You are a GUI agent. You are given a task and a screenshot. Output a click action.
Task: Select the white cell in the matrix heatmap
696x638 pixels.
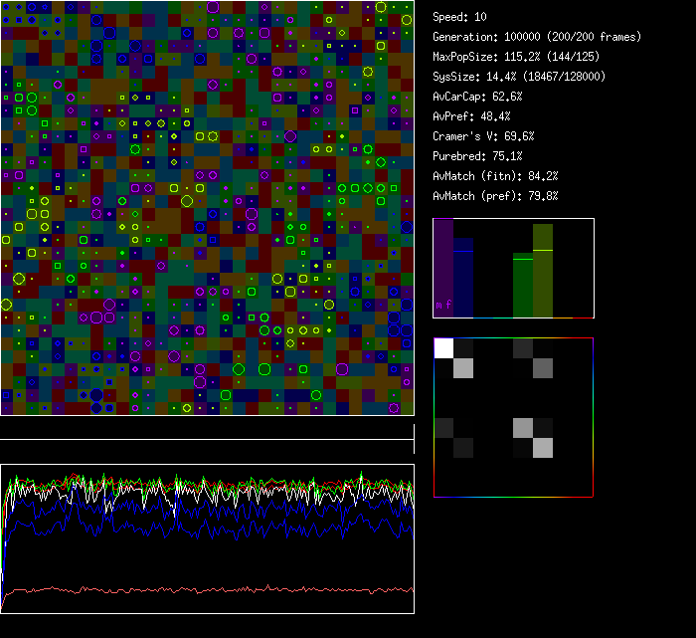pos(443,347)
